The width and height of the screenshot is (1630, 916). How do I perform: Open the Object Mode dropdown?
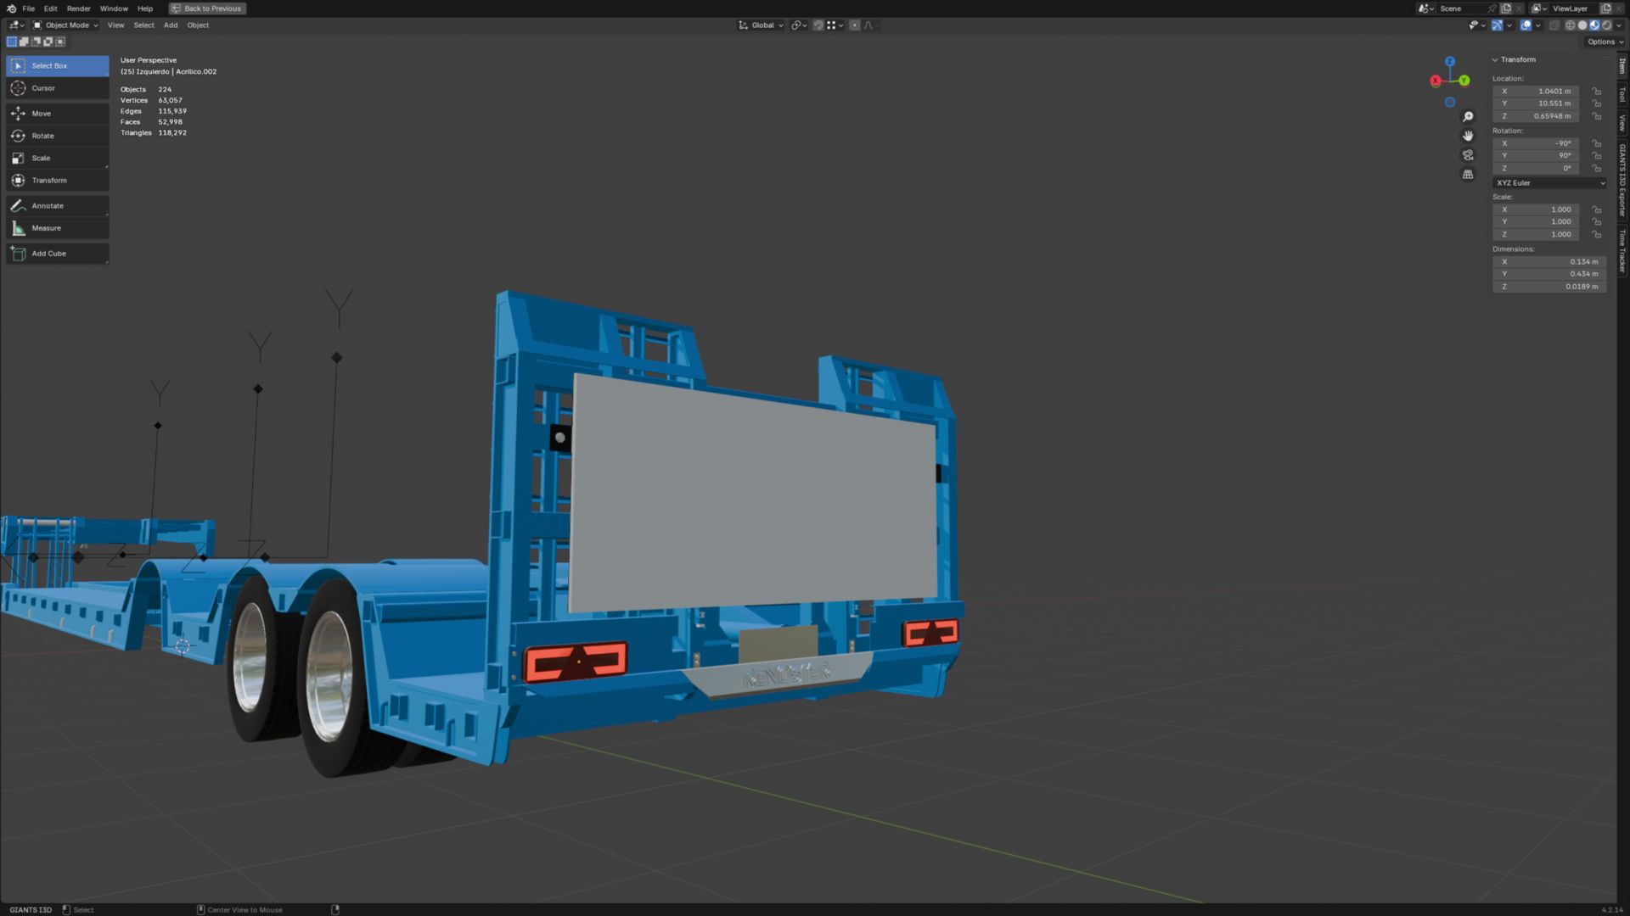tap(66, 25)
